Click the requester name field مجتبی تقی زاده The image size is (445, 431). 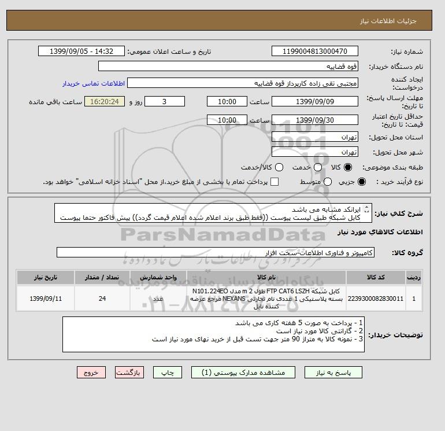(x=243, y=83)
